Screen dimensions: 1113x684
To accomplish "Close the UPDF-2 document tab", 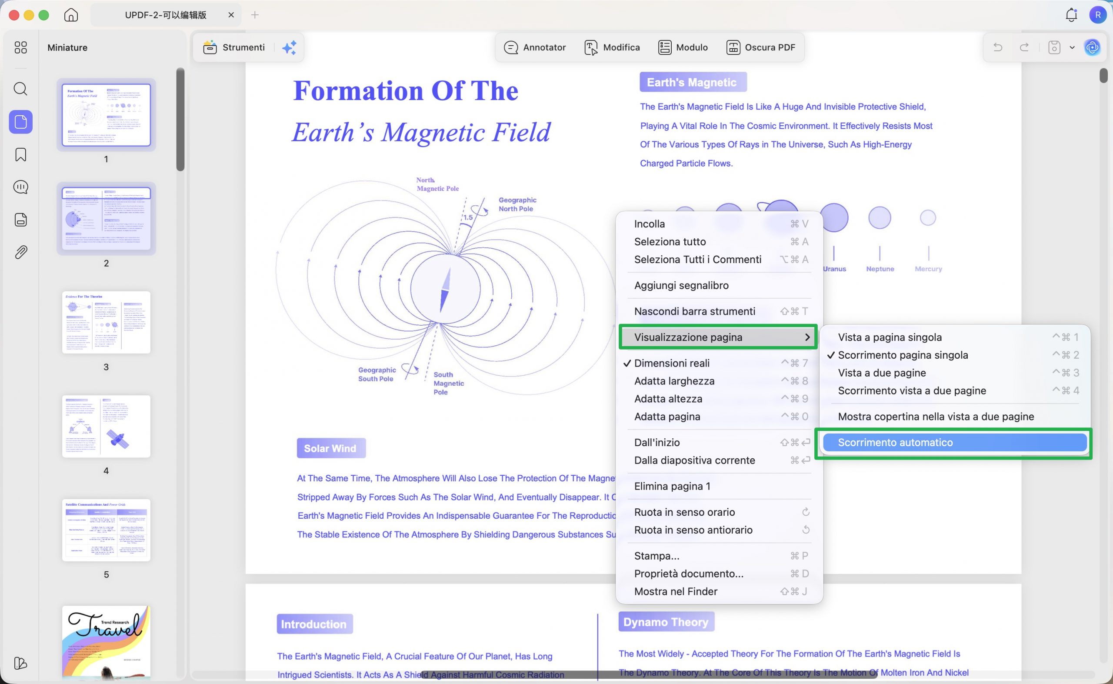I will pyautogui.click(x=231, y=15).
